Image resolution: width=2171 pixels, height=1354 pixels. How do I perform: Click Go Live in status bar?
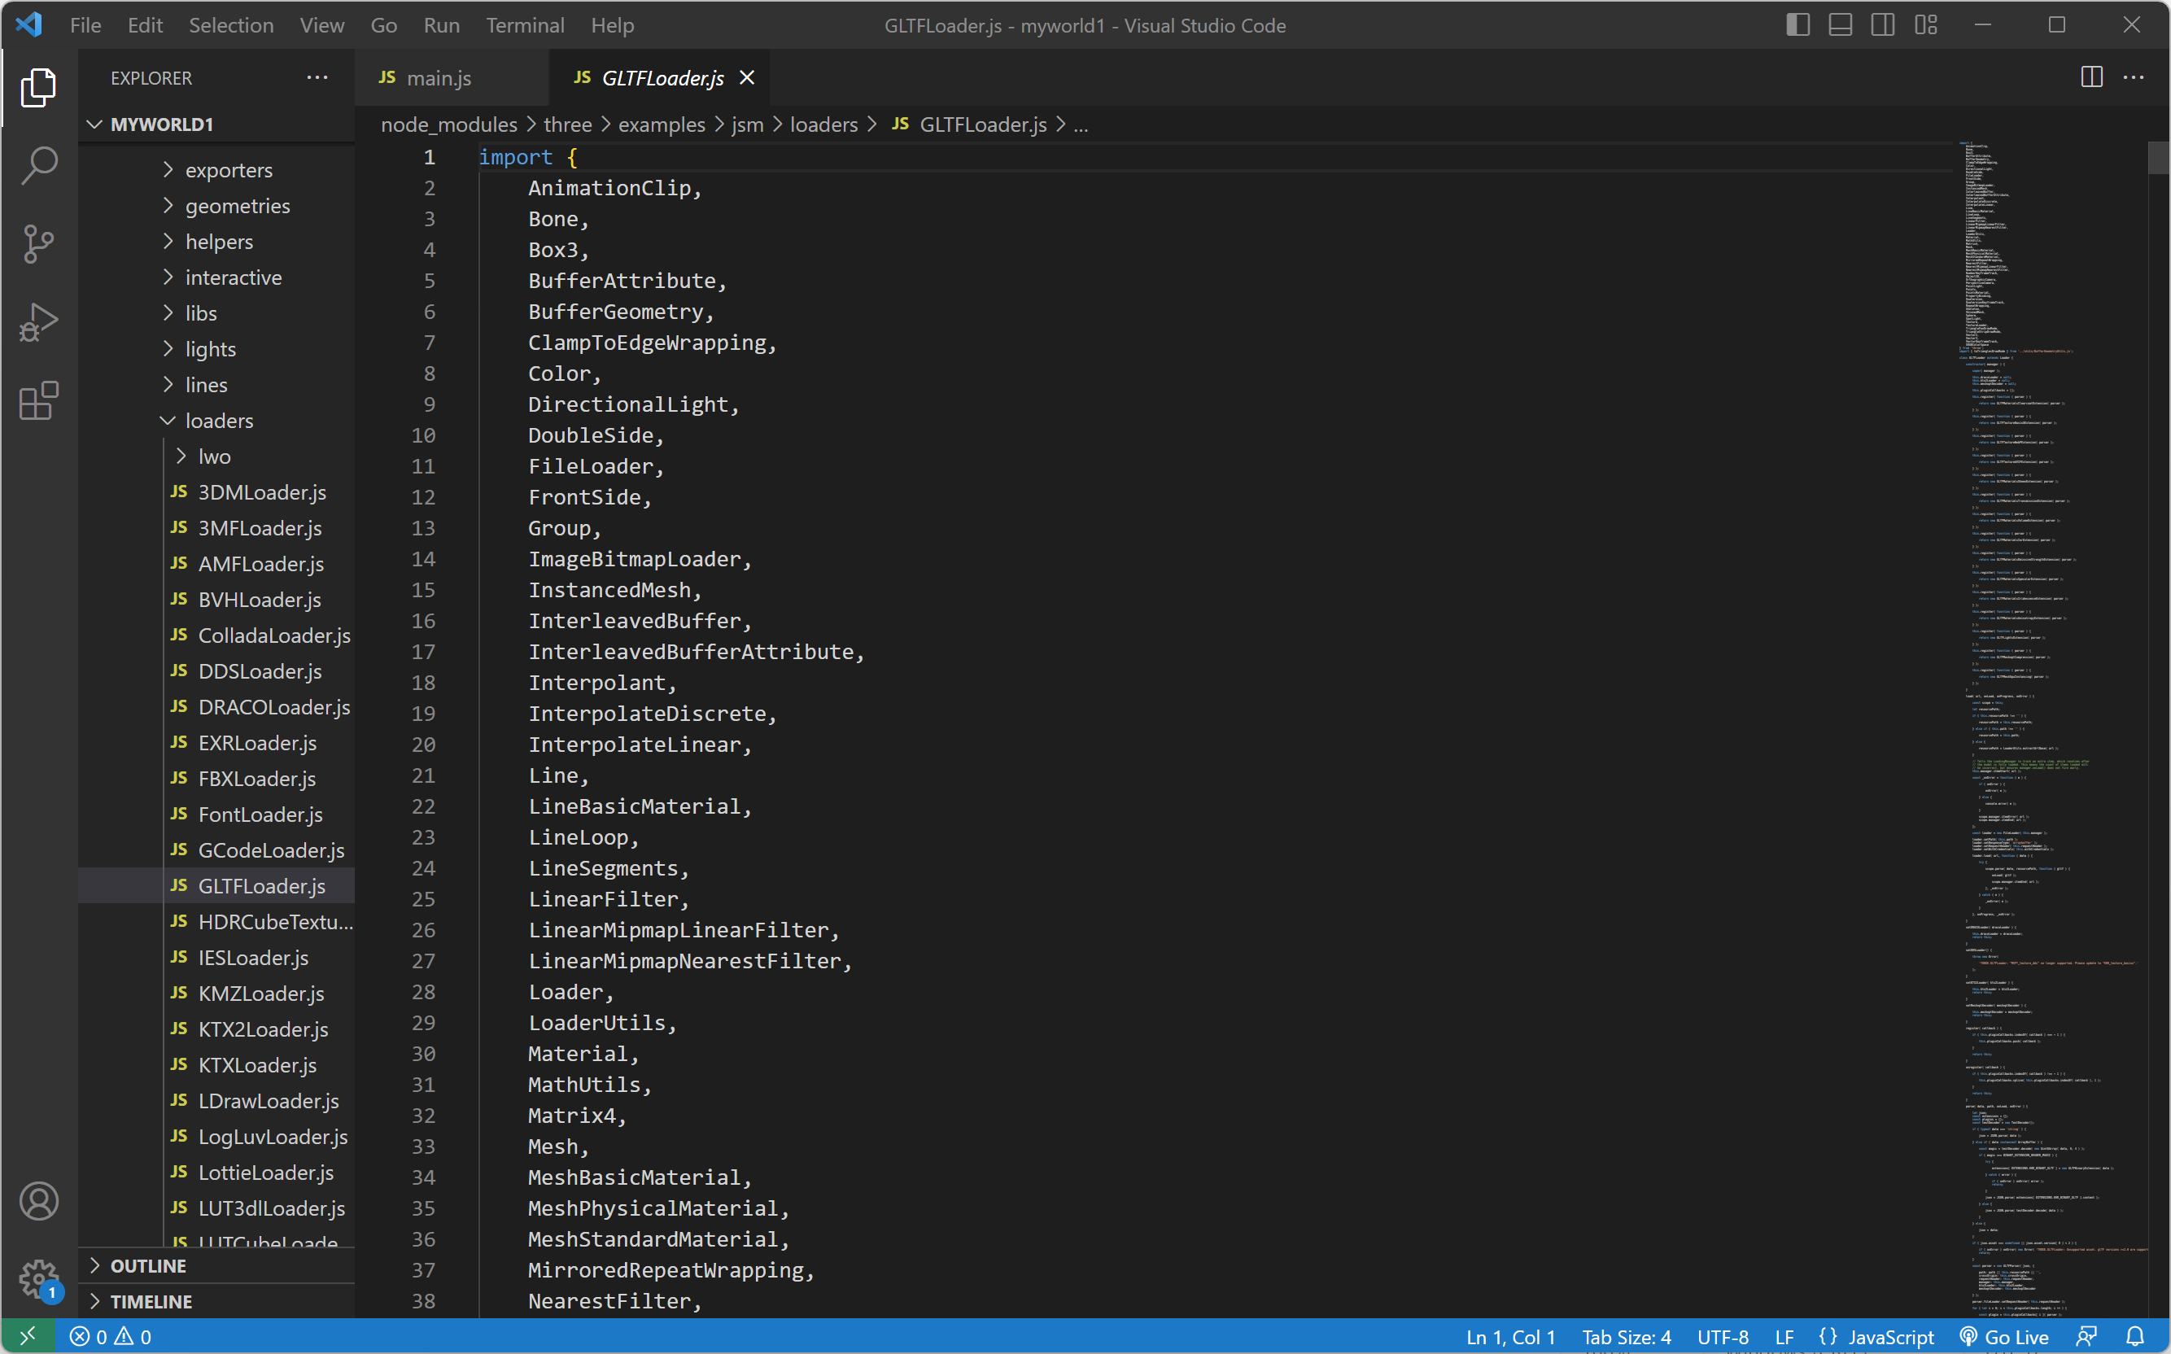coord(2004,1336)
